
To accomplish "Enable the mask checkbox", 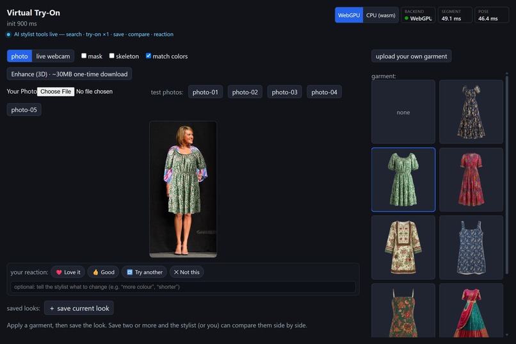I will tap(84, 56).
